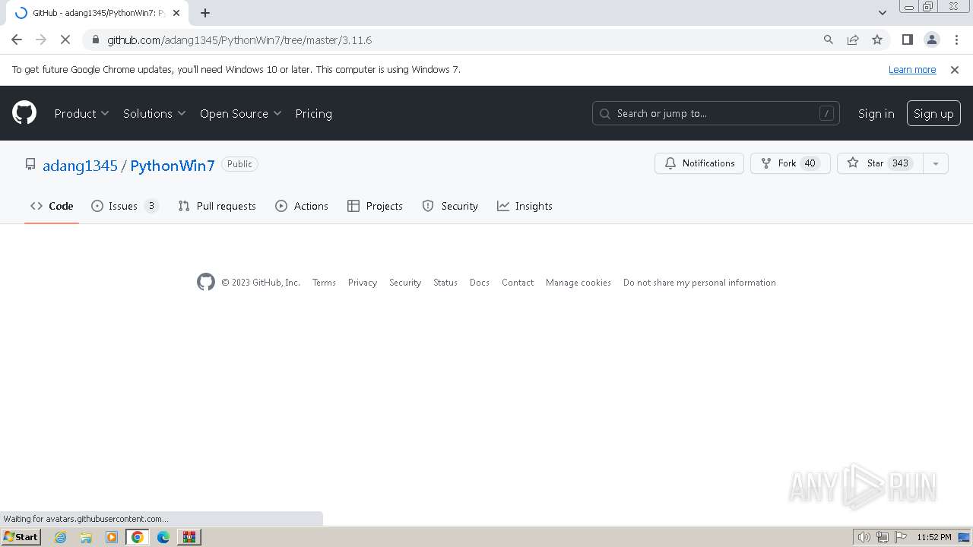Screen dimensions: 973x547
Task: Expand the Open Source menu
Action: pos(241,113)
